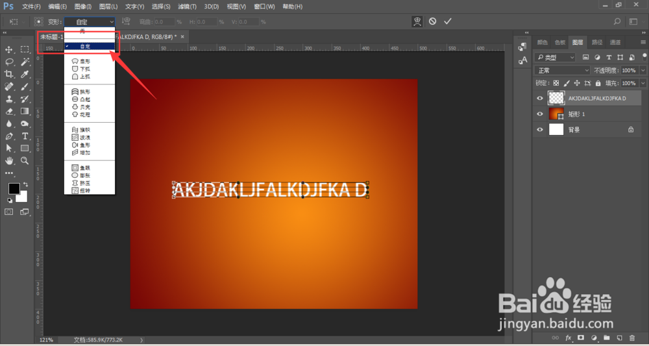Create a new layer
Viewport: 649px width, 346px height.
619,338
